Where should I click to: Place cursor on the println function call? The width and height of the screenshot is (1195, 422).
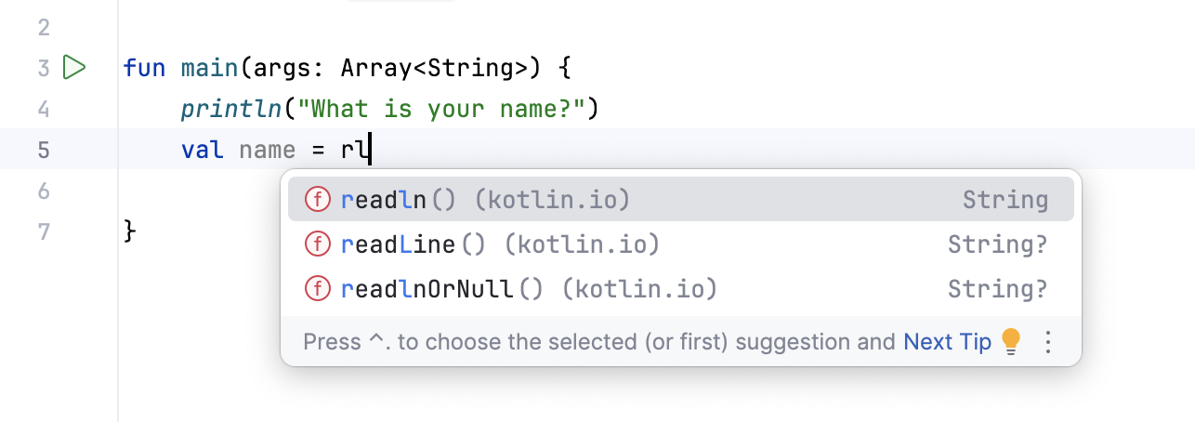230,109
